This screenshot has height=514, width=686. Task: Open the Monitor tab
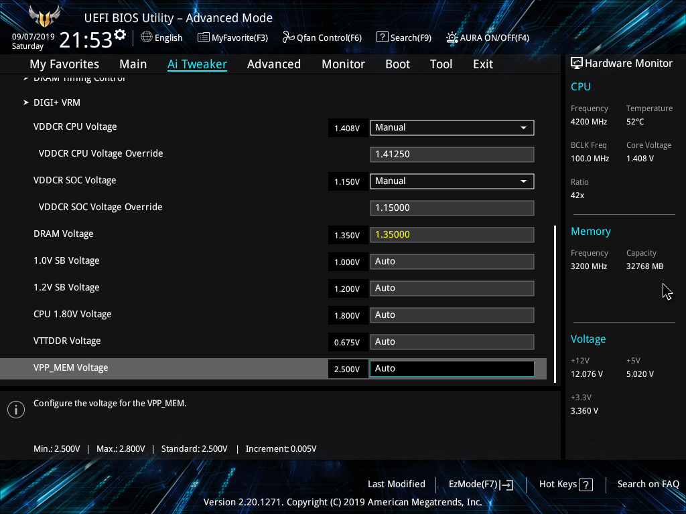point(343,64)
